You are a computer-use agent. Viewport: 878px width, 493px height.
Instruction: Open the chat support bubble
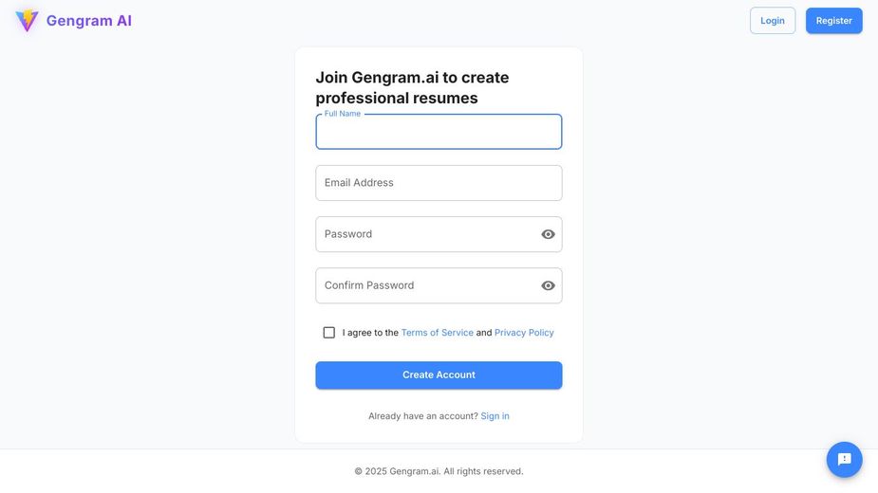[844, 460]
